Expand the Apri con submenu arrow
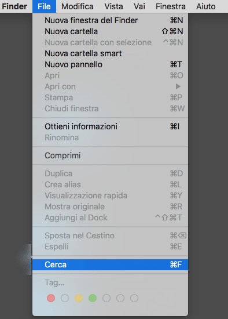 click(x=178, y=86)
